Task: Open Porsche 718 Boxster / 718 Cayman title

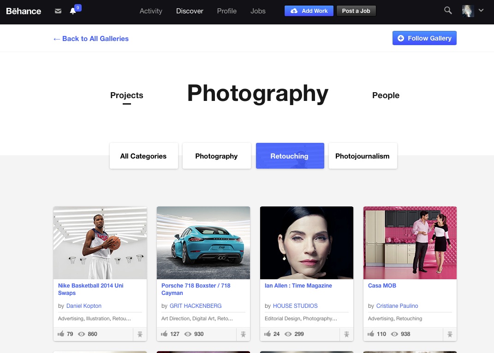Action: [196, 289]
